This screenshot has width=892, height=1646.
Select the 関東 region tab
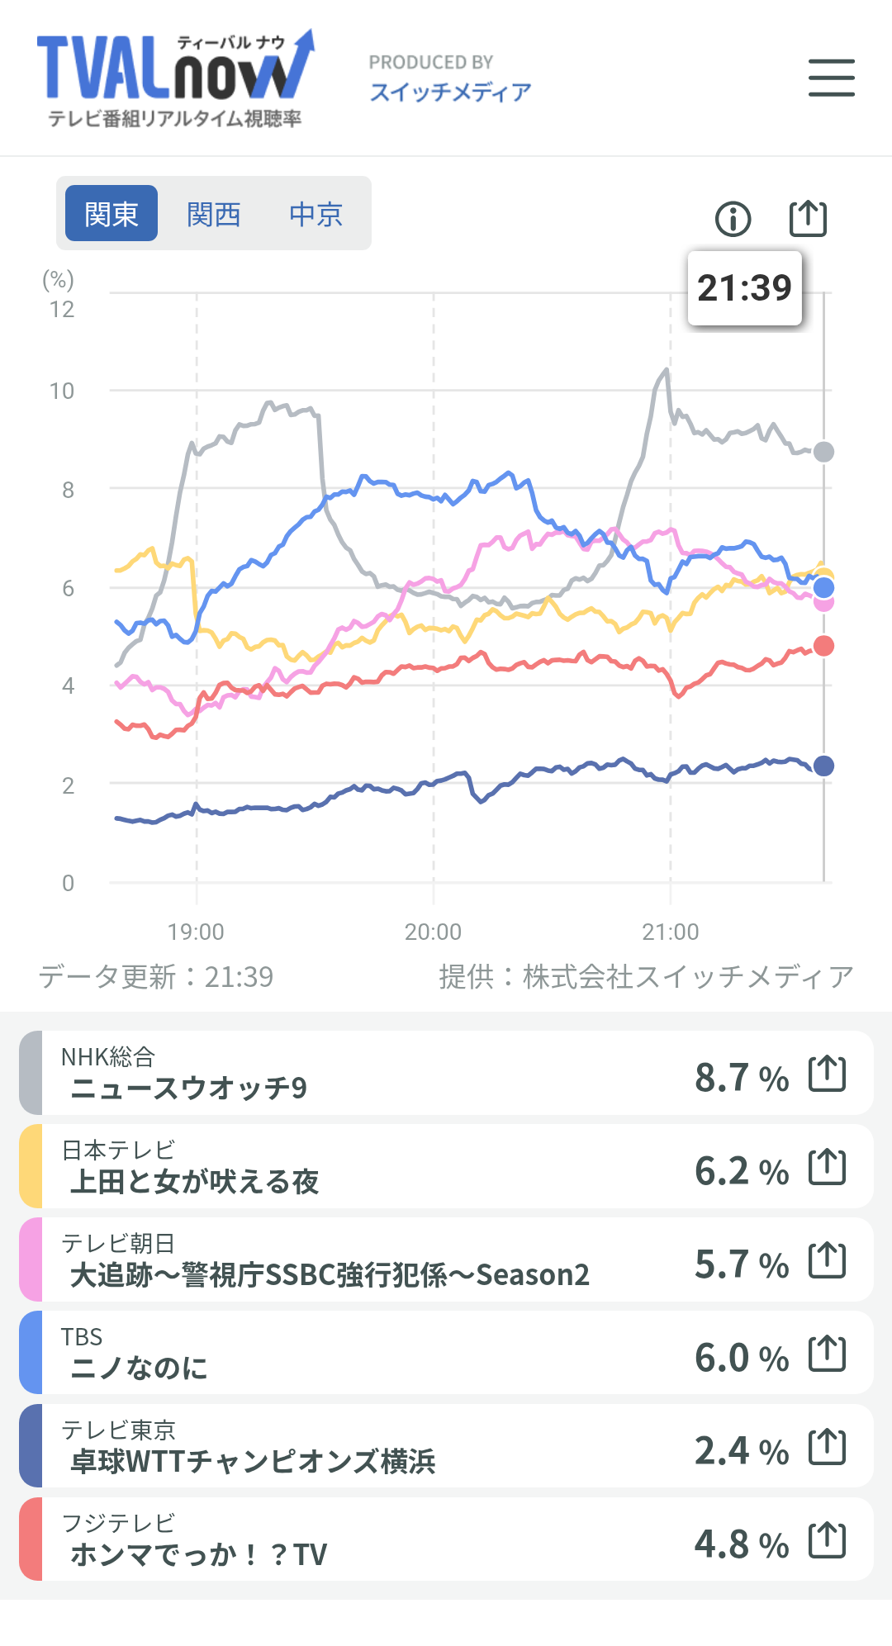[111, 213]
